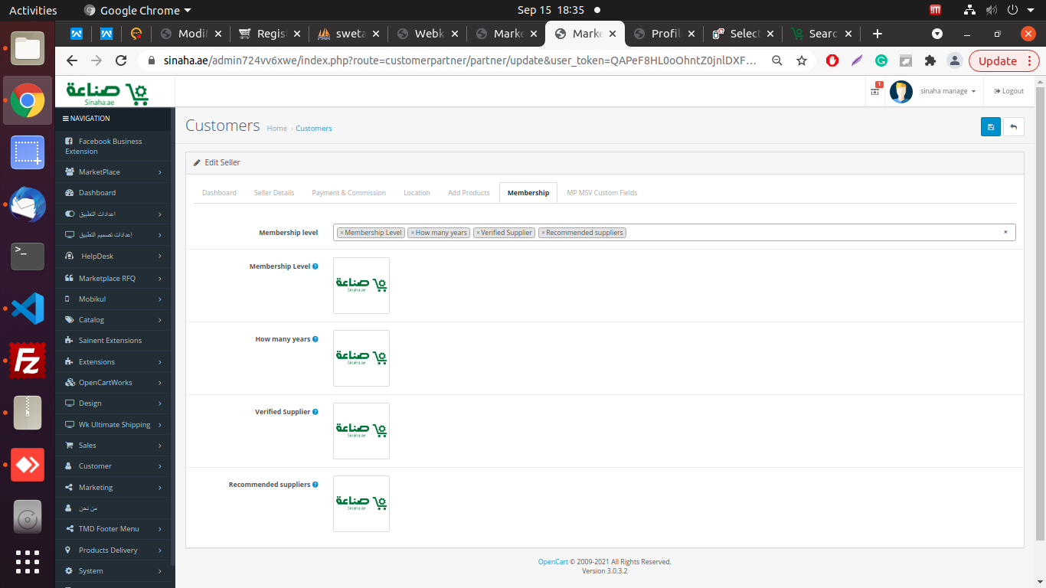Switch to Payment & Commission tab
The image size is (1046, 588).
349,193
